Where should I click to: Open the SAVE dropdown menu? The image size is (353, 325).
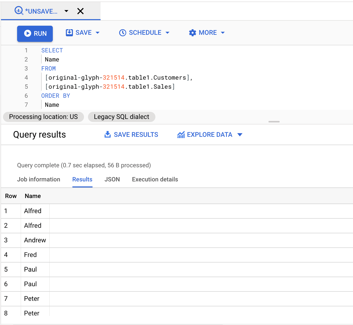[x=98, y=32]
